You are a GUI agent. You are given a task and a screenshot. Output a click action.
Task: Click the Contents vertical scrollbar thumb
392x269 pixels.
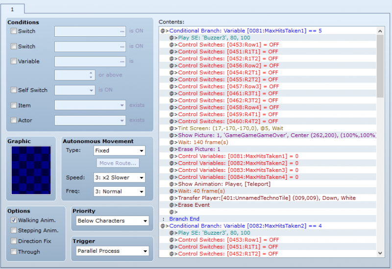[380, 66]
